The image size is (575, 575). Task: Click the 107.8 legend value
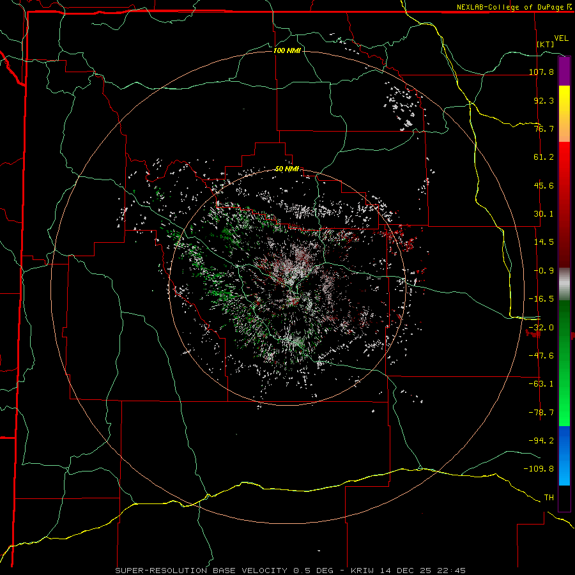click(x=541, y=72)
